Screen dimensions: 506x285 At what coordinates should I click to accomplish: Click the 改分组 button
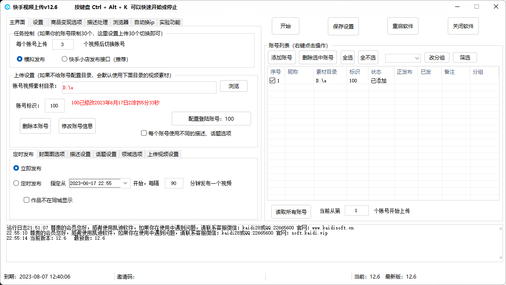pos(437,57)
